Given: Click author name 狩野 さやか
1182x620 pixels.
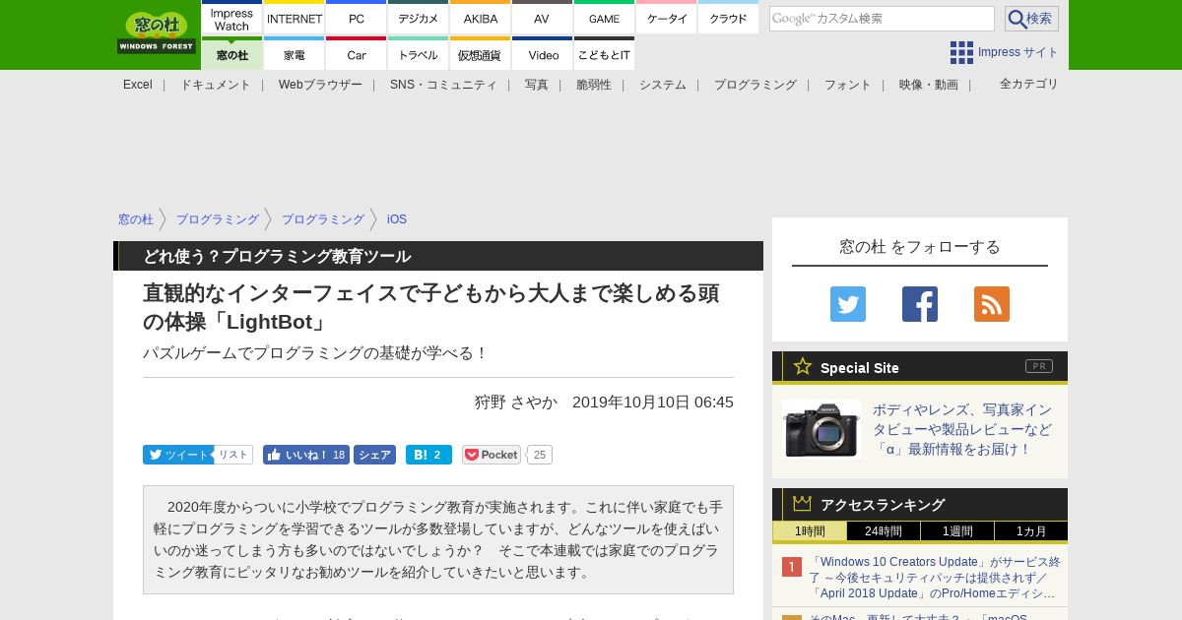Looking at the screenshot, I should (516, 403).
